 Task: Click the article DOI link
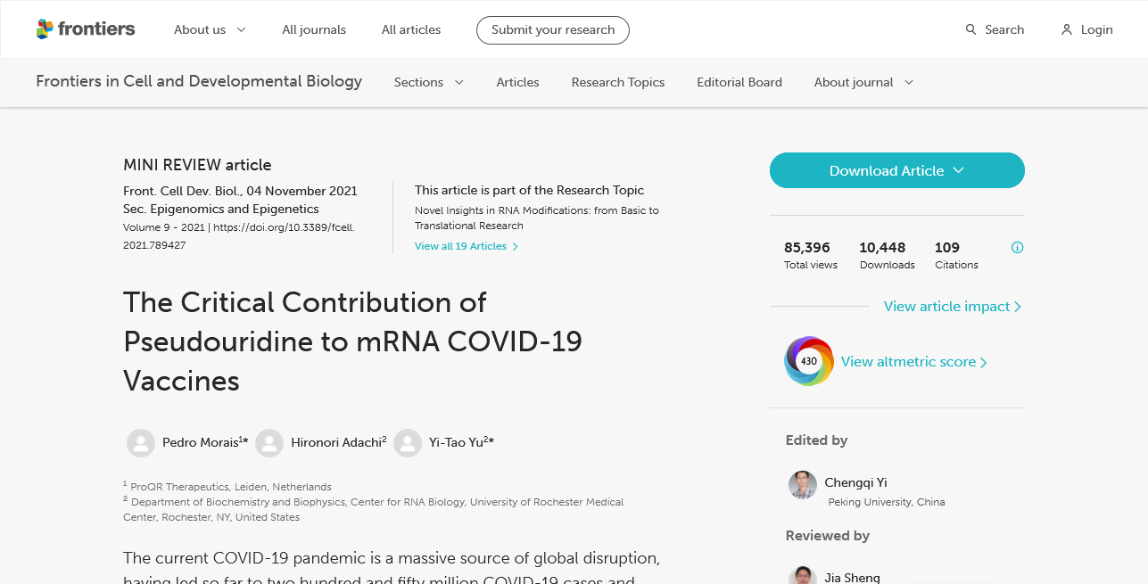[x=239, y=236]
